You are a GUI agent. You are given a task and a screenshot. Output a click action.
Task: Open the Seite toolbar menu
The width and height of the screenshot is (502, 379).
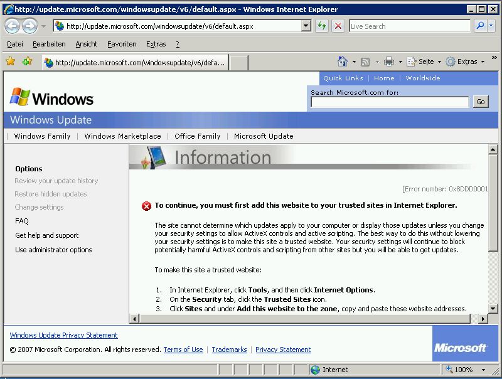(x=424, y=61)
